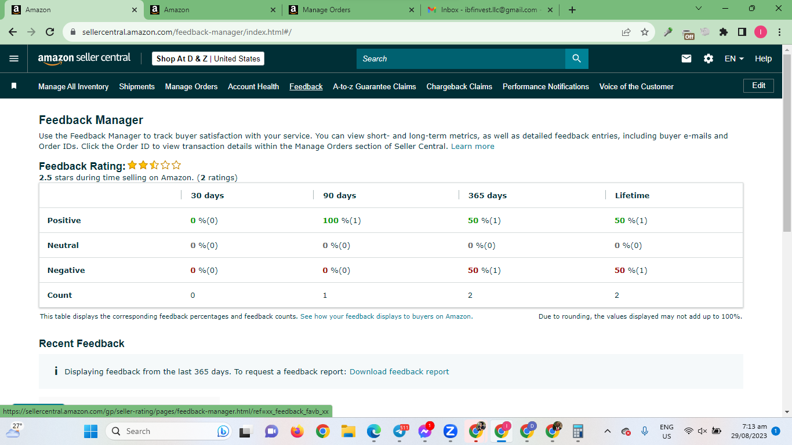This screenshot has width=792, height=445.
Task: Open Microsoft Edge from the taskbar
Action: [373, 431]
